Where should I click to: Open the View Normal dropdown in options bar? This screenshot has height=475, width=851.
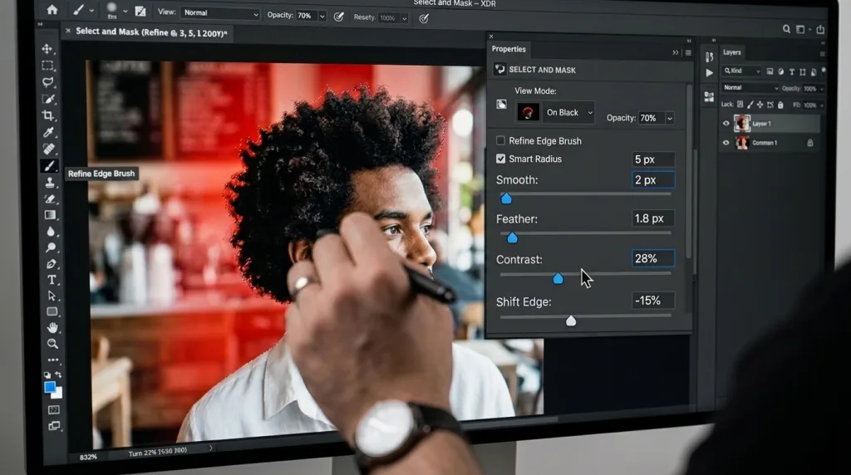(x=220, y=13)
